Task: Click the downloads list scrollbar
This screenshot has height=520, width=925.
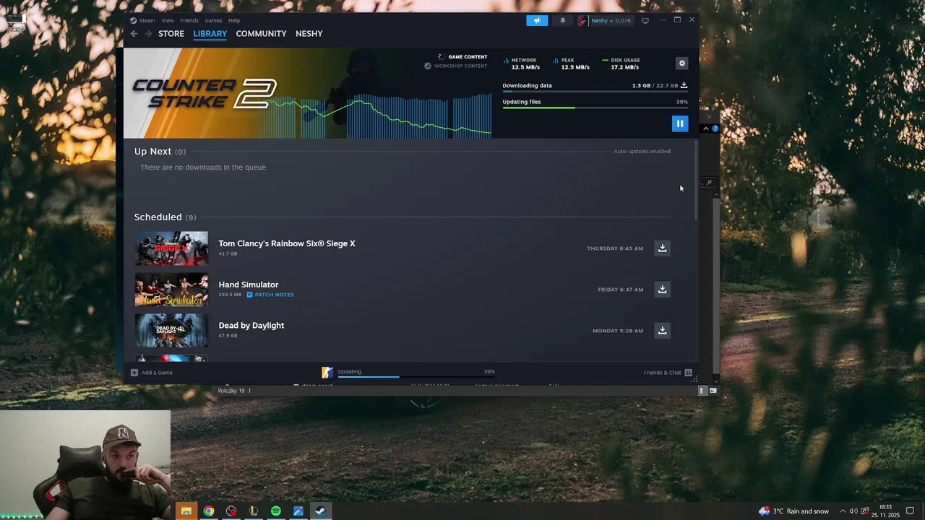Action: coord(696,181)
